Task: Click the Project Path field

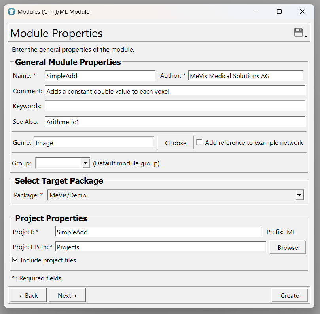Action: (x=160, y=247)
